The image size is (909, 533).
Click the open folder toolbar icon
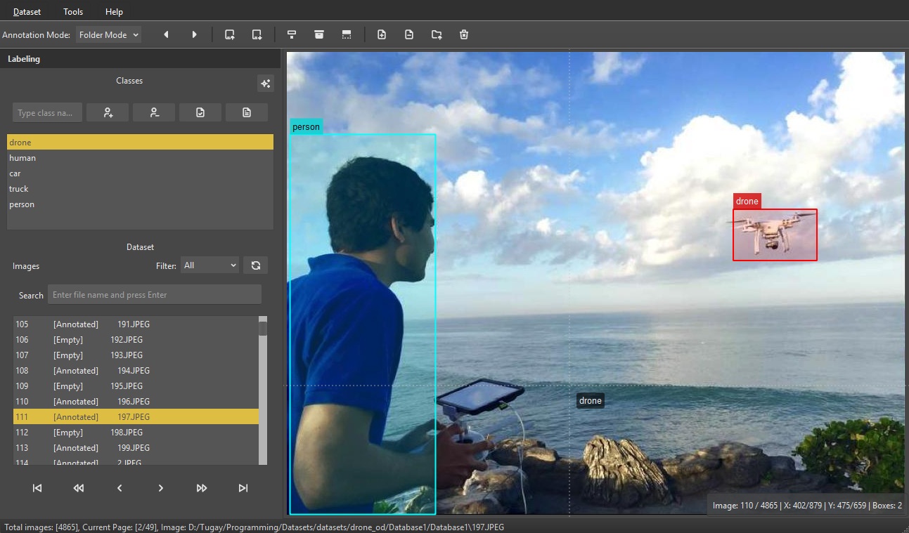tap(437, 34)
